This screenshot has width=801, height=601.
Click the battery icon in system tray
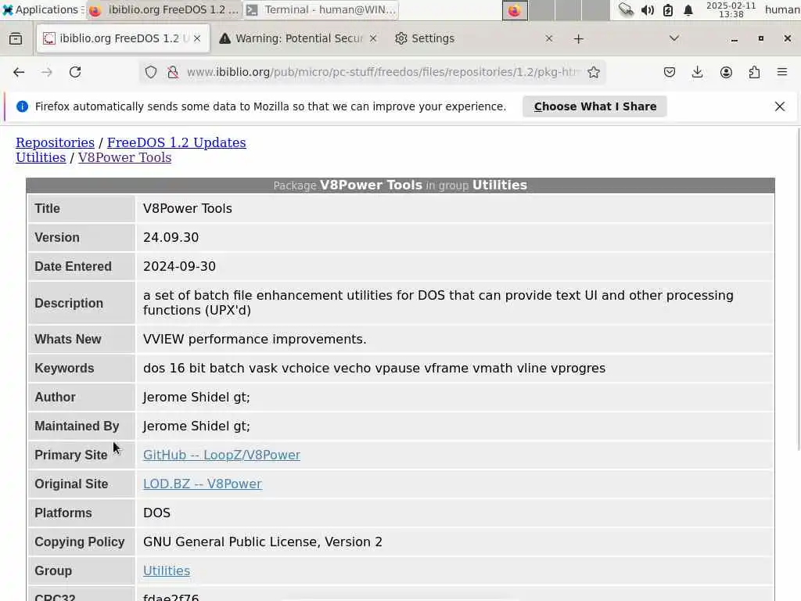point(668,10)
